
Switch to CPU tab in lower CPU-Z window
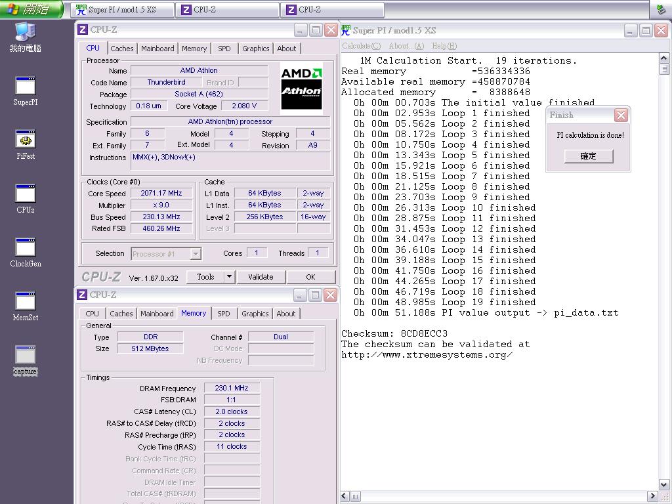92,313
